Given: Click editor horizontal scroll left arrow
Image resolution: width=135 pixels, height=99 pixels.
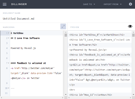Looking at the screenshot, I should coord(1,98).
